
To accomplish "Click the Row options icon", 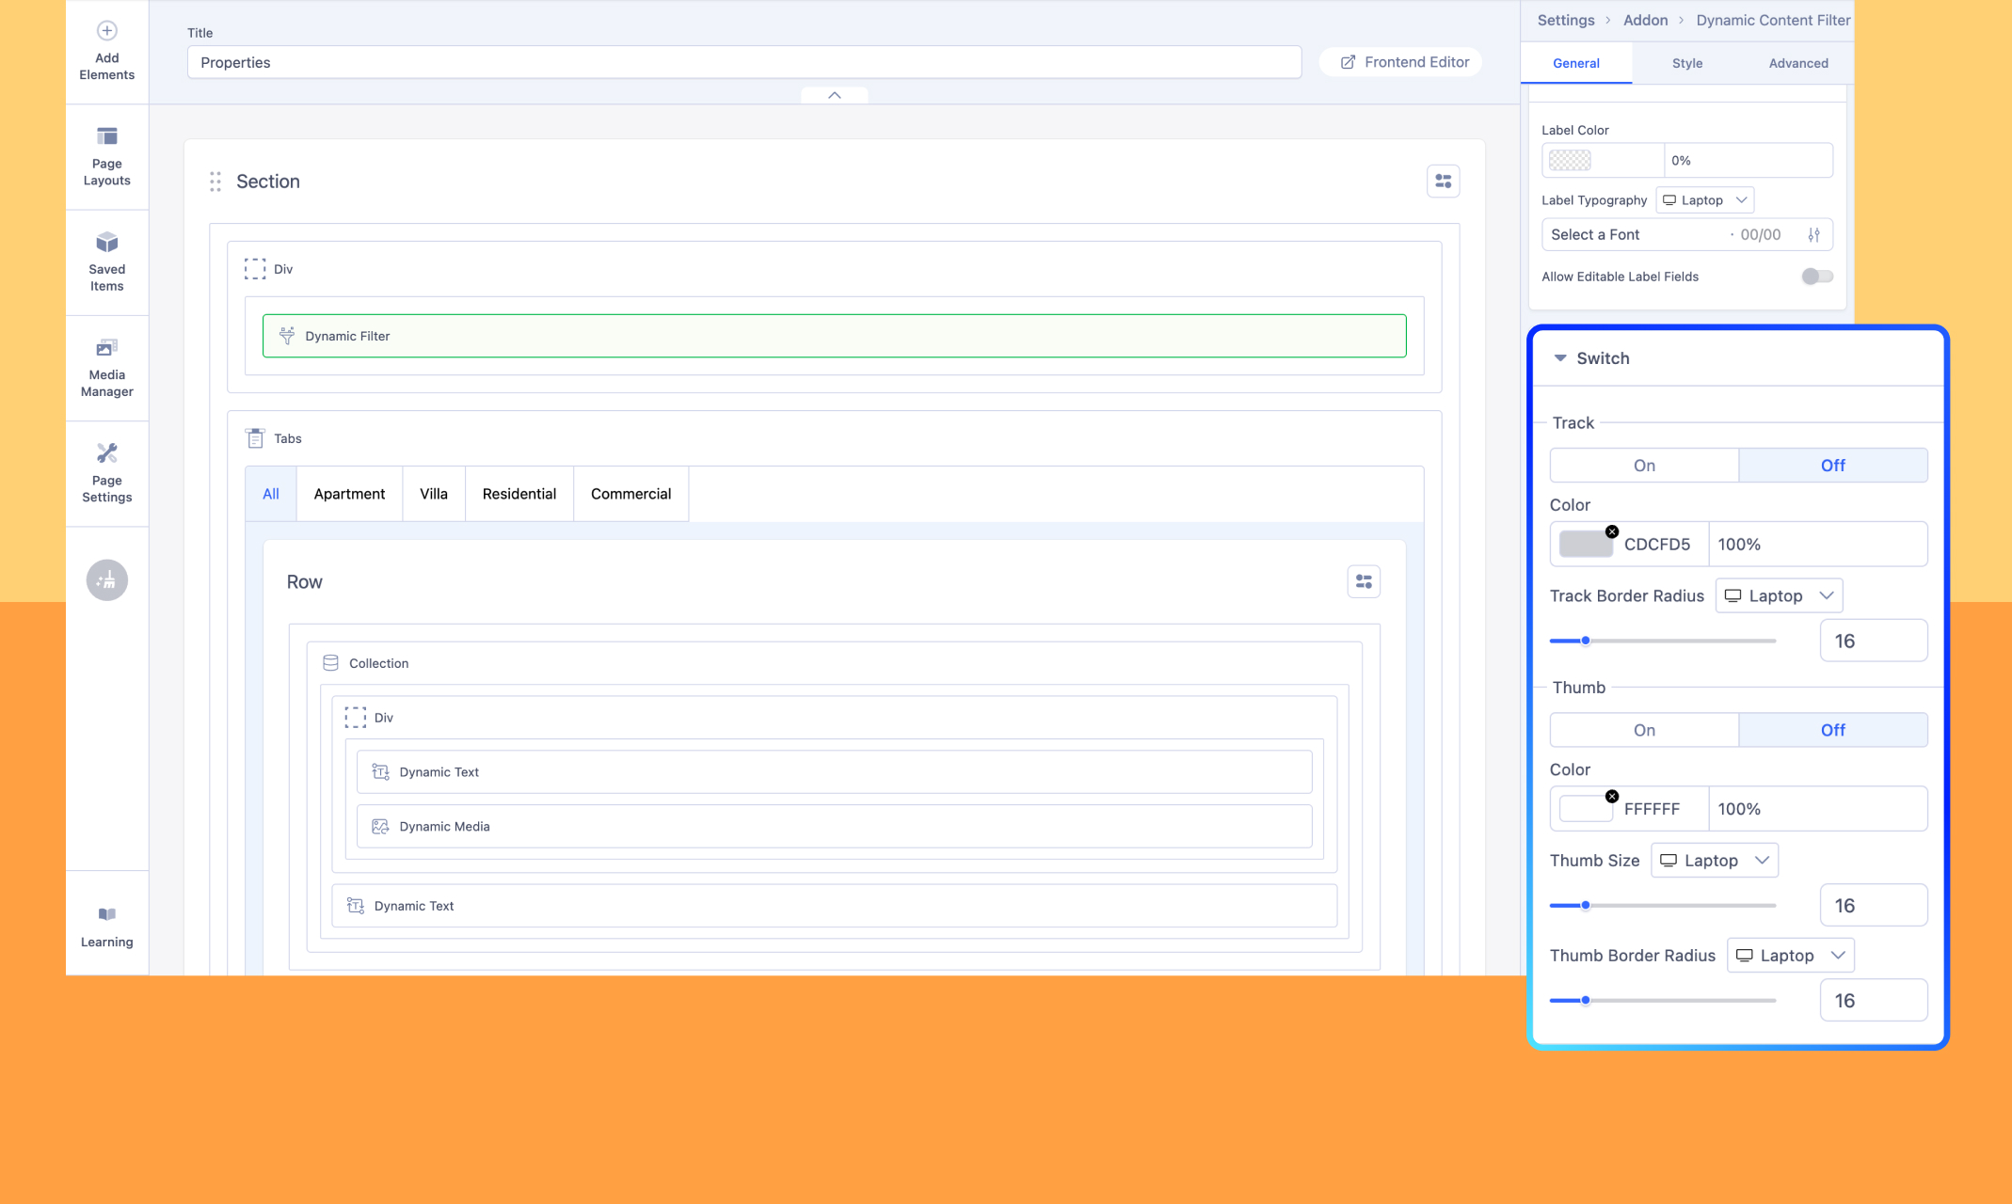I will [x=1363, y=581].
